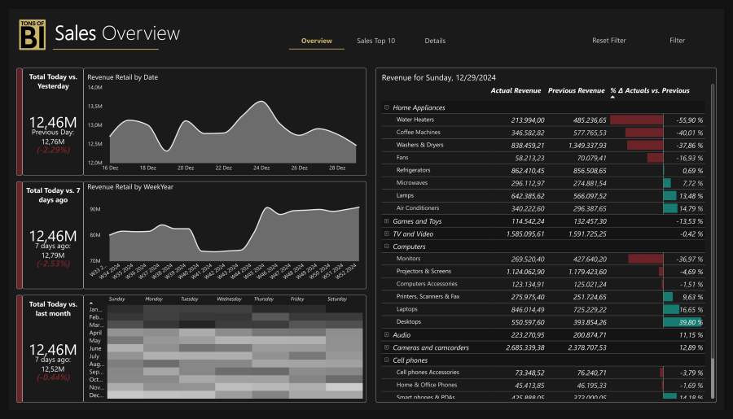Select the Water Heaters red variance bar
Image resolution: width=733 pixels, height=419 pixels.
point(637,120)
